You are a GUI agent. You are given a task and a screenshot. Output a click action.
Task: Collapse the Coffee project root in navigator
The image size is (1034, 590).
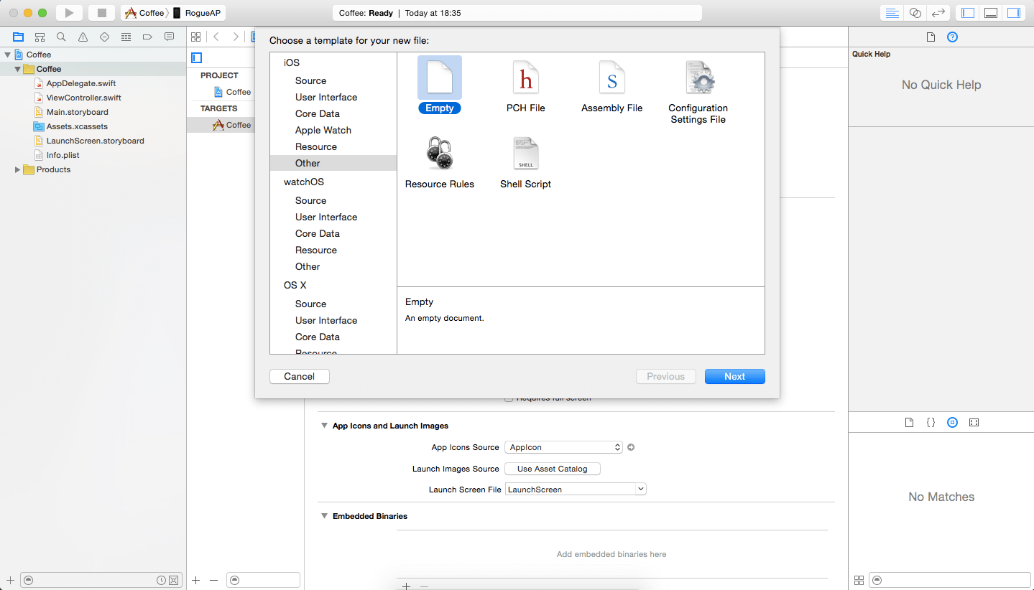point(7,55)
